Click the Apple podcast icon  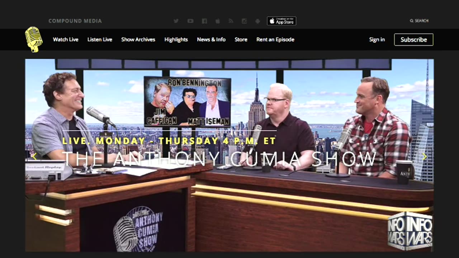[218, 21]
